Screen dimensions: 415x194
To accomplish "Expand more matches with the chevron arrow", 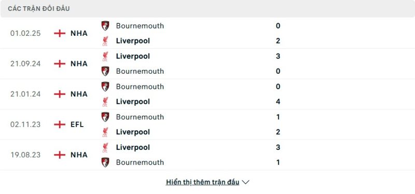I will click(x=245, y=182).
